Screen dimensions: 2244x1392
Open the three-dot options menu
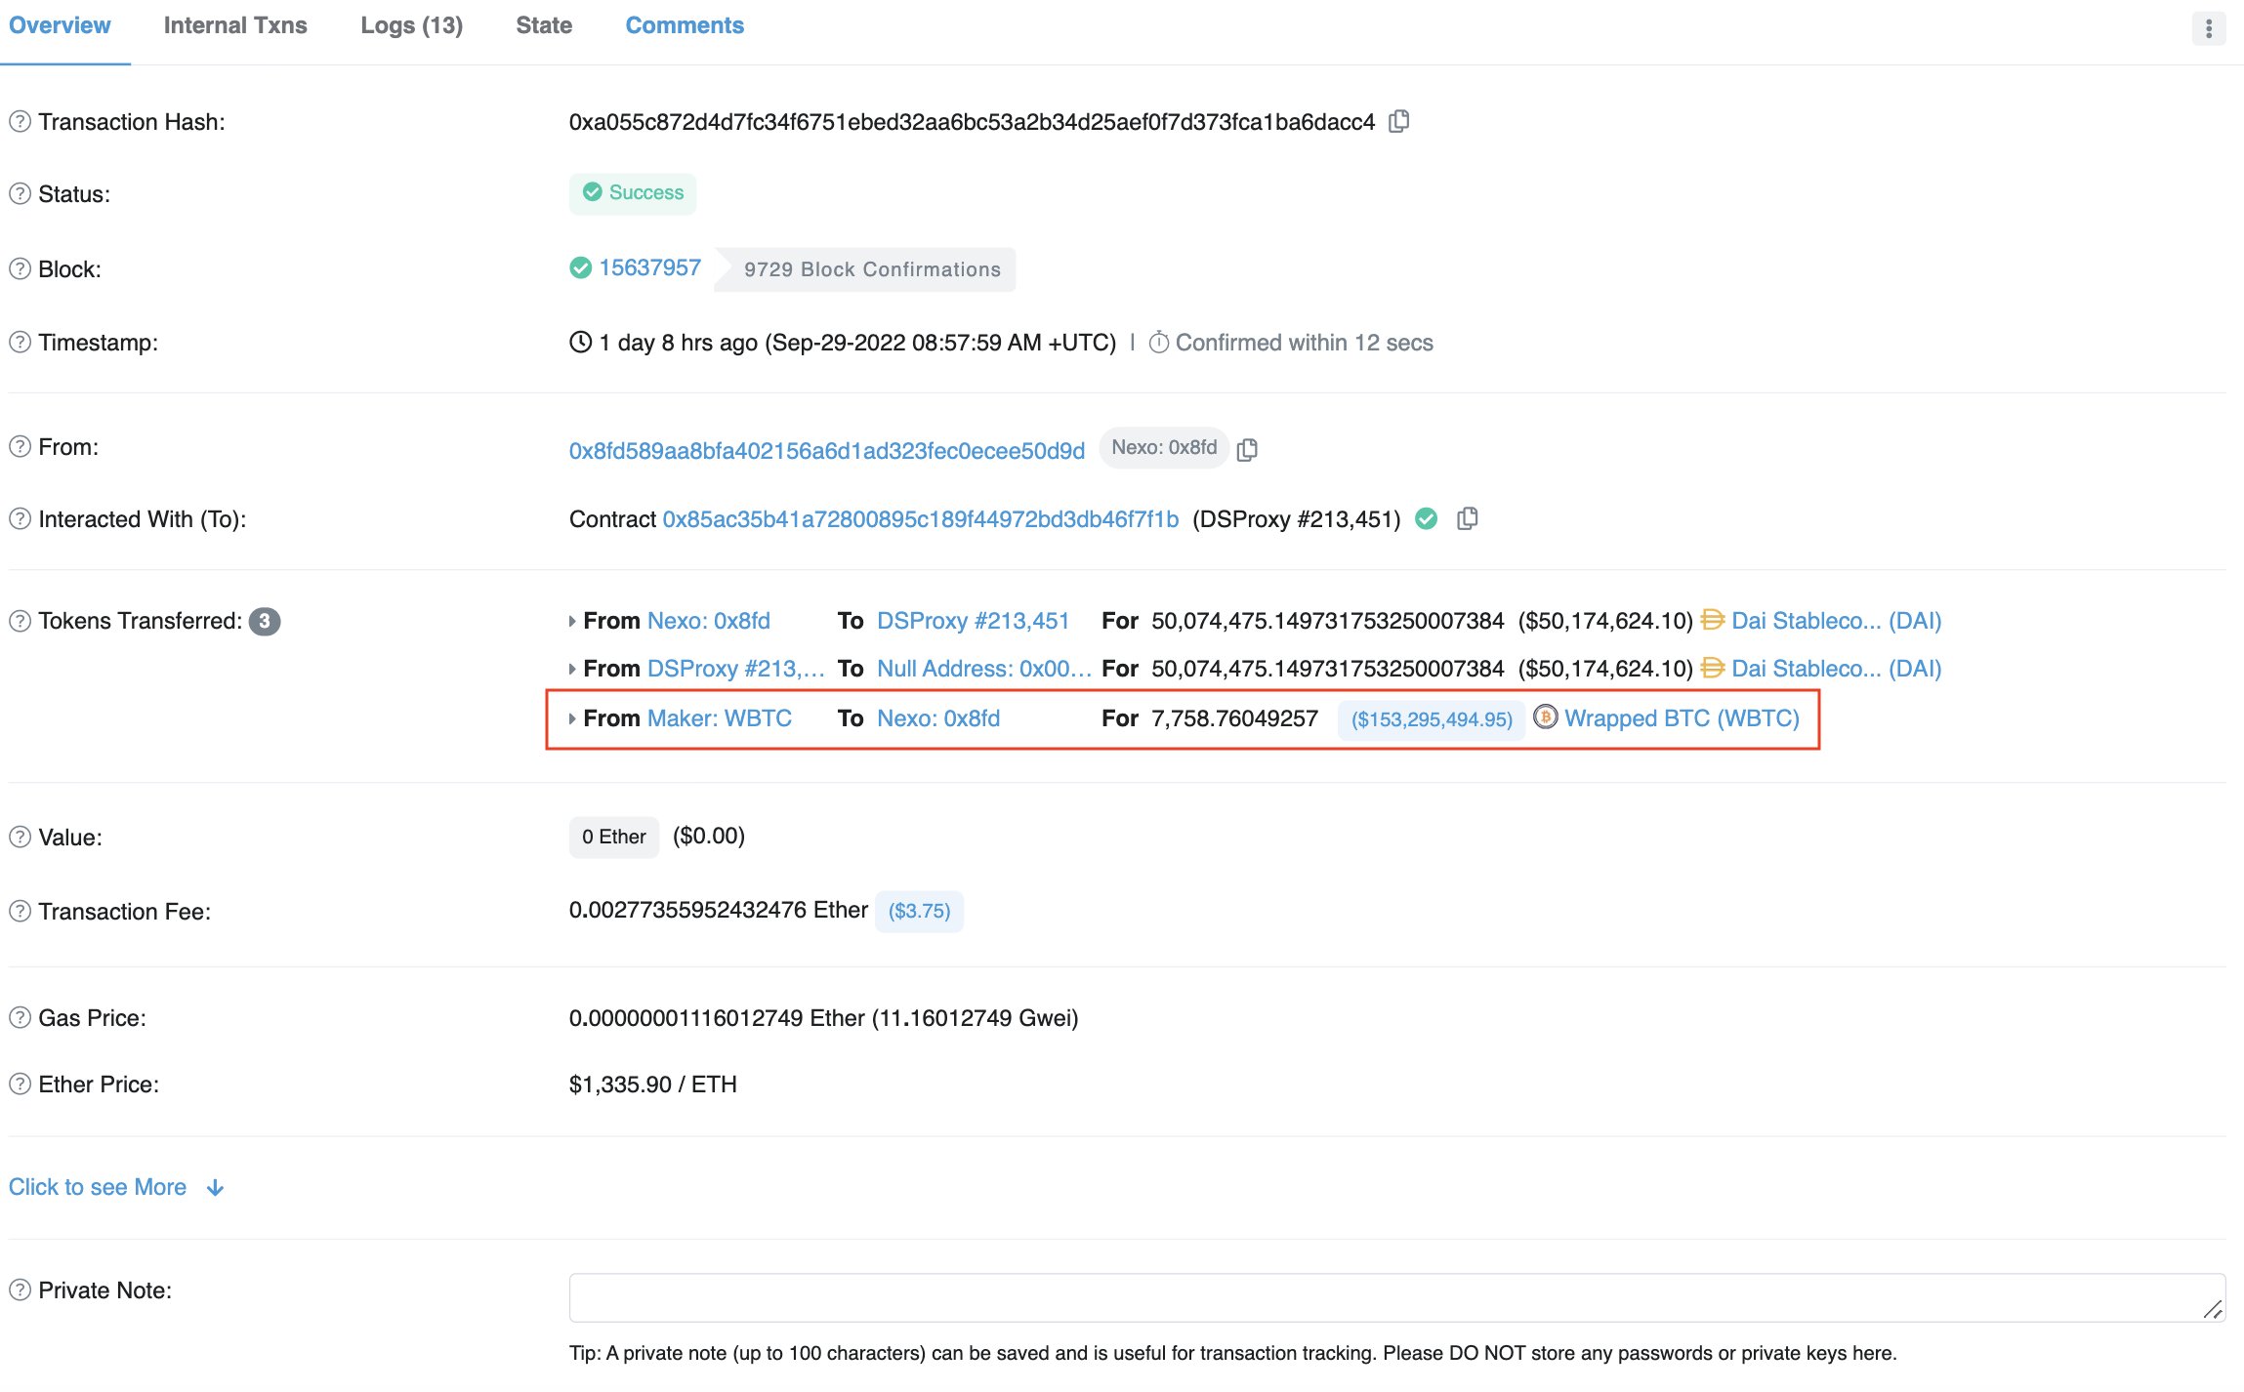2208,28
